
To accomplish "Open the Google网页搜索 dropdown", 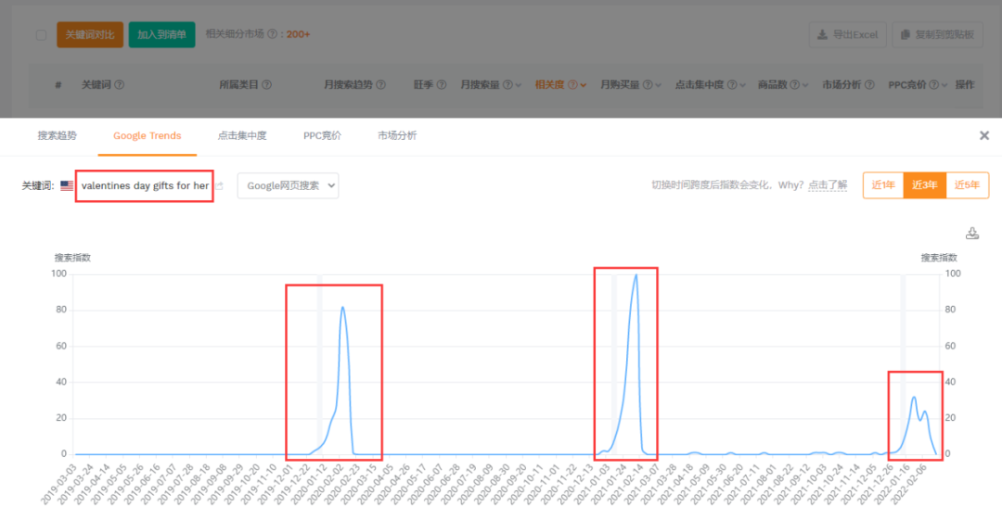I will point(288,185).
